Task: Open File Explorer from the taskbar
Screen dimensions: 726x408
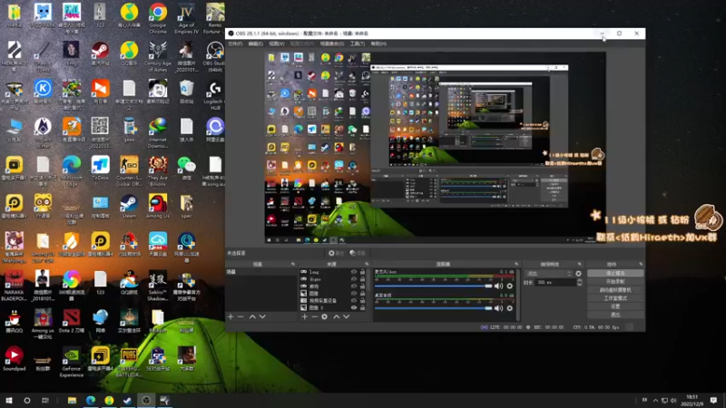Action: [72, 400]
